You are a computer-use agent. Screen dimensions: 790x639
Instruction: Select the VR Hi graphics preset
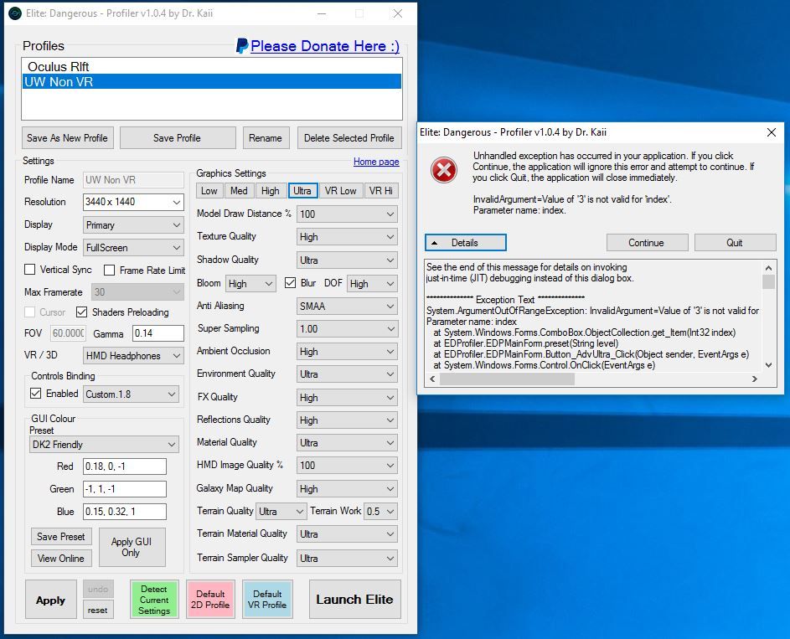click(x=381, y=191)
